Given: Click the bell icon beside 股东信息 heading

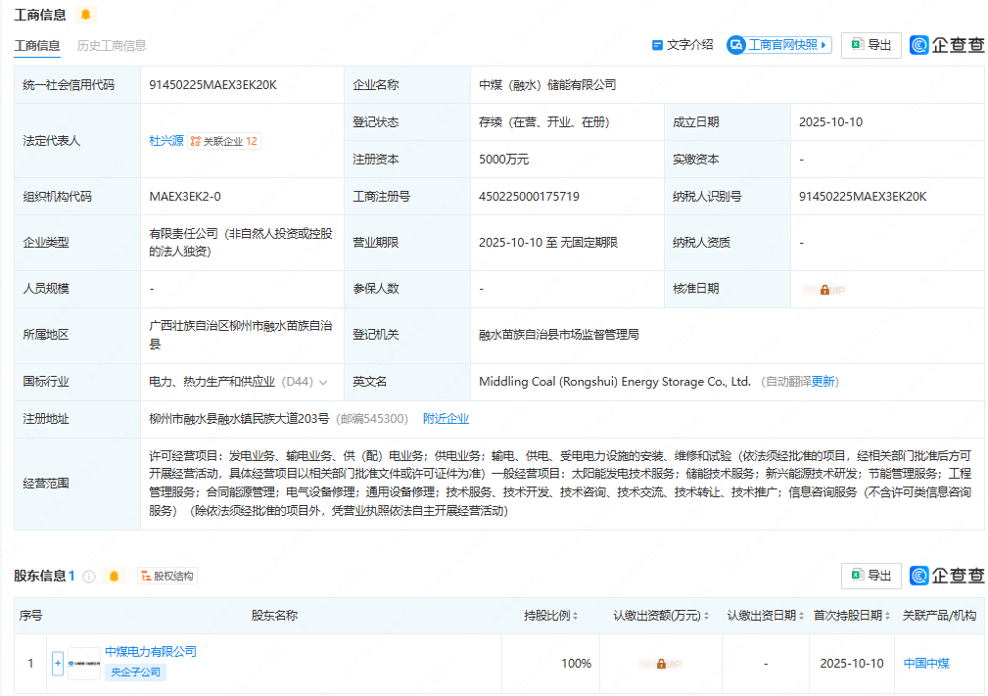Looking at the screenshot, I should 115,576.
